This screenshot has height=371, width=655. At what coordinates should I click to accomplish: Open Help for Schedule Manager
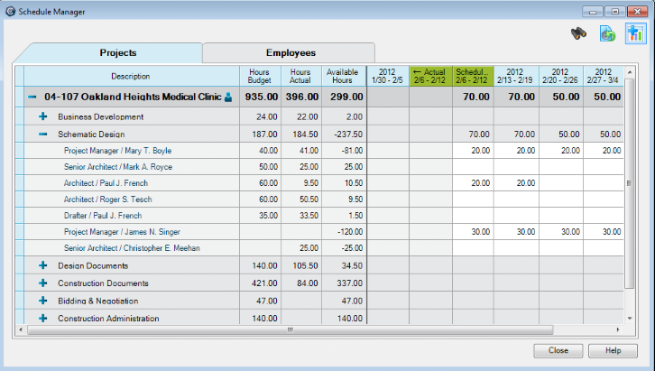point(613,350)
